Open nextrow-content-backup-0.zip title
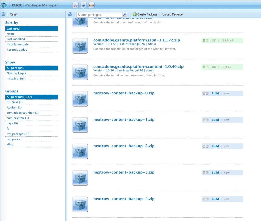The image size is (261, 221). click(124, 93)
